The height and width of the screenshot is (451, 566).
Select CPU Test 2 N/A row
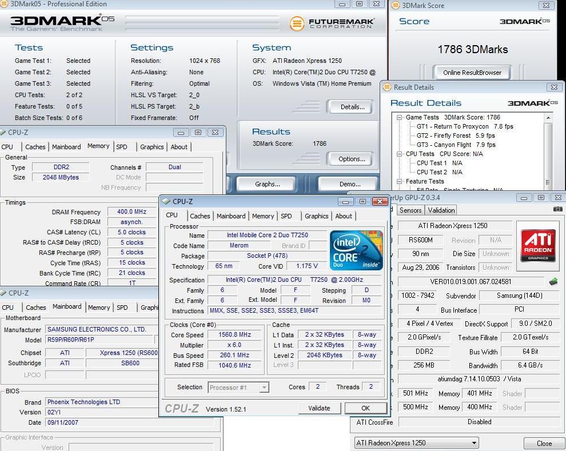pyautogui.click(x=439, y=172)
